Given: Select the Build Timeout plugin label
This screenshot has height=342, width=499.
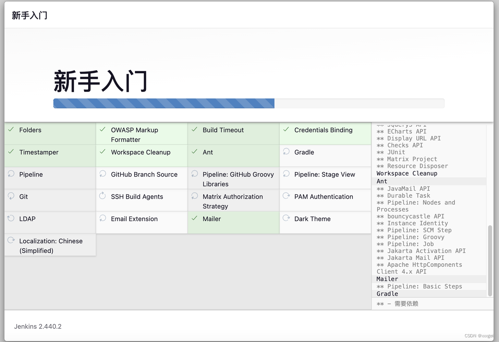Looking at the screenshot, I should [x=223, y=130].
